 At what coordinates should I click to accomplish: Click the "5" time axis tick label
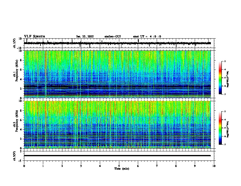(x=119, y=166)
